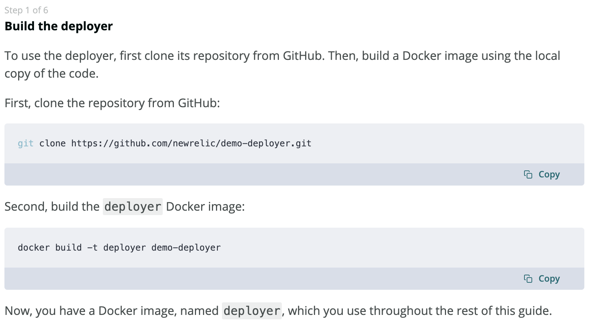Select the docker build command text
The height and width of the screenshot is (326, 591).
[119, 247]
